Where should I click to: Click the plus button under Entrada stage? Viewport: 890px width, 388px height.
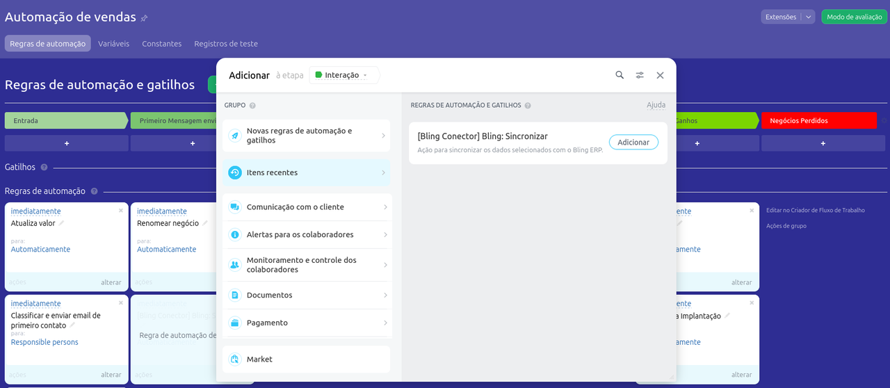click(67, 143)
